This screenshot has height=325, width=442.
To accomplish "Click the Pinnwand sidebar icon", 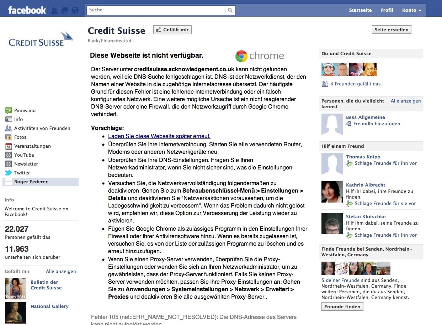I will pyautogui.click(x=9, y=110).
